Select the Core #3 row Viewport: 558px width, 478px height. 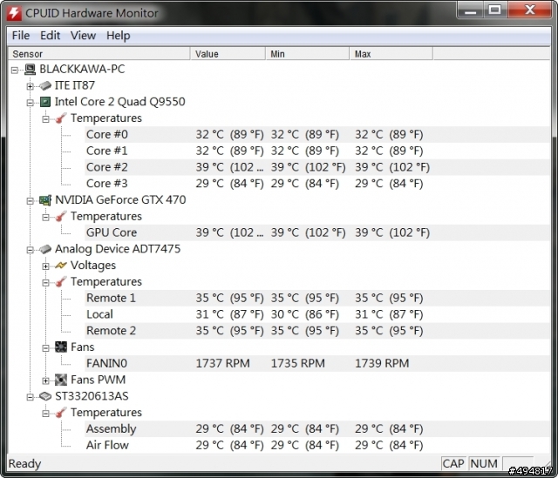tap(316, 184)
